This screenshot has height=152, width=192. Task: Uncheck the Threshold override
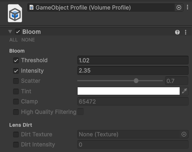coord(16,60)
